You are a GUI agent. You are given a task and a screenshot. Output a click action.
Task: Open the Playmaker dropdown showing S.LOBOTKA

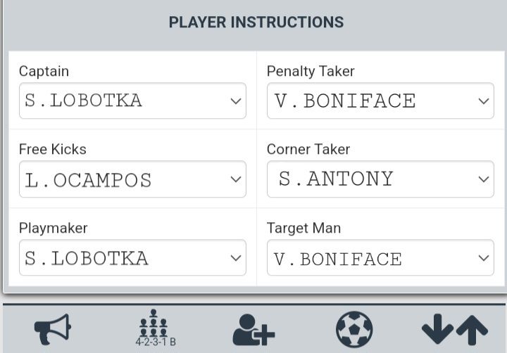pyautogui.click(x=132, y=258)
